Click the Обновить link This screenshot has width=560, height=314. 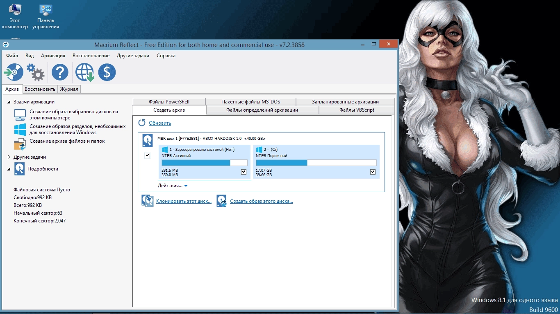tap(160, 123)
